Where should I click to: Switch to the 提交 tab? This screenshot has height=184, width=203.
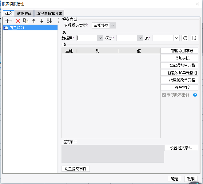9,13
